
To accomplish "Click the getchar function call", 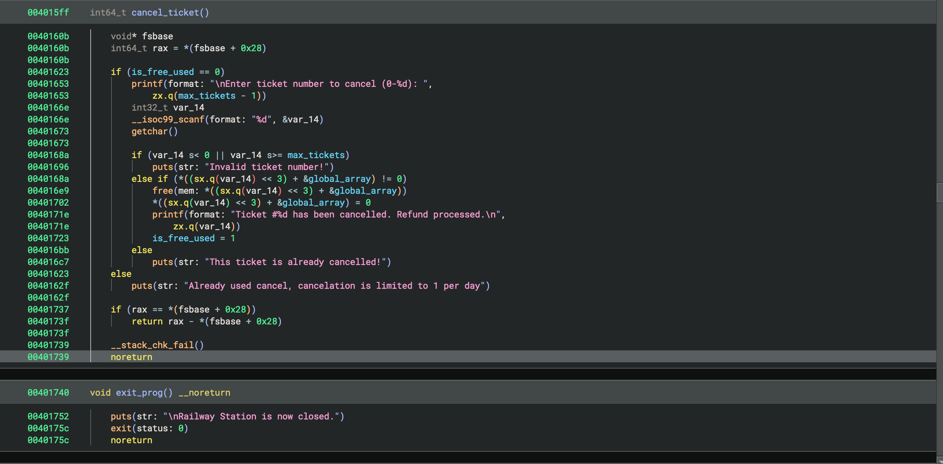I will 149,131.
